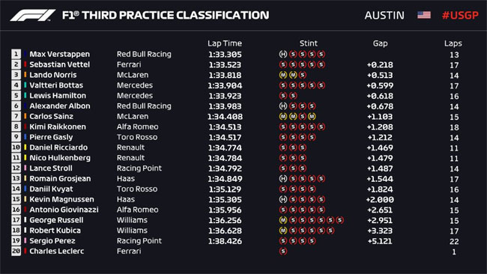Click the hard tyre icon in Romain Grosjean's row
This screenshot has height=274, width=487.
click(283, 178)
